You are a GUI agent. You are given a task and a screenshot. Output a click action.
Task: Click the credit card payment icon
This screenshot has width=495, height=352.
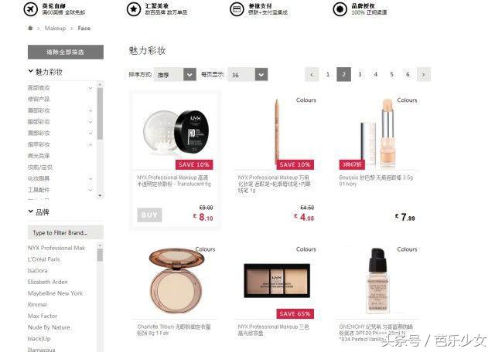tap(237, 9)
